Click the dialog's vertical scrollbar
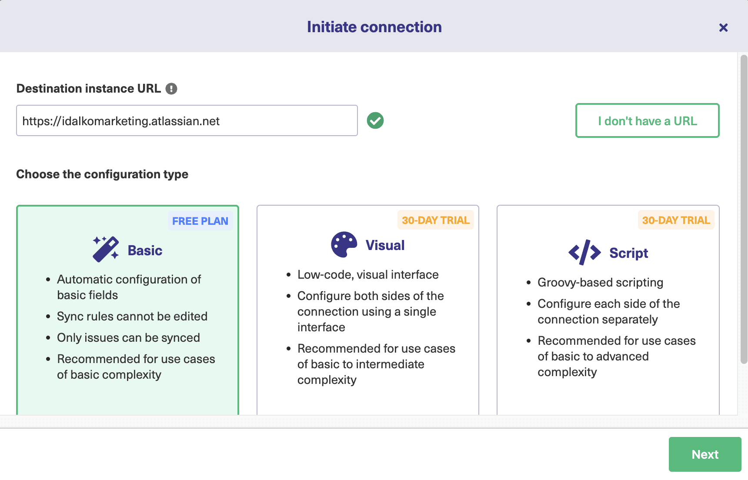This screenshot has width=748, height=480. [x=743, y=209]
